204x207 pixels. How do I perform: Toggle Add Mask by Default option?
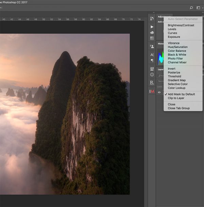coord(181,94)
